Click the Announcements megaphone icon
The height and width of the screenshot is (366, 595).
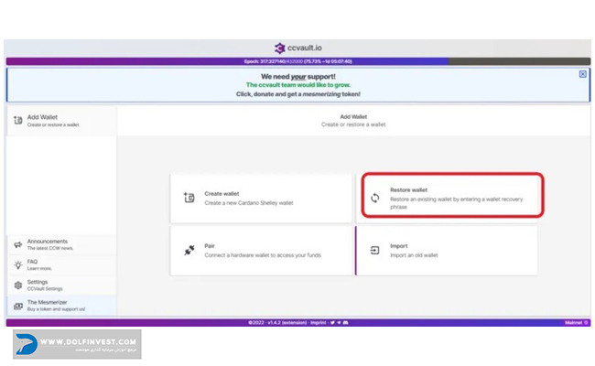(18, 244)
